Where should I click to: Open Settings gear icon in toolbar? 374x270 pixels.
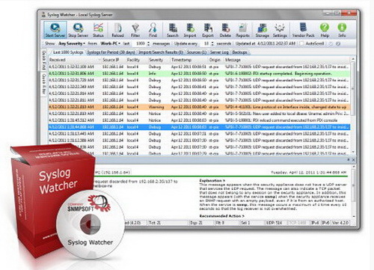tap(280, 30)
